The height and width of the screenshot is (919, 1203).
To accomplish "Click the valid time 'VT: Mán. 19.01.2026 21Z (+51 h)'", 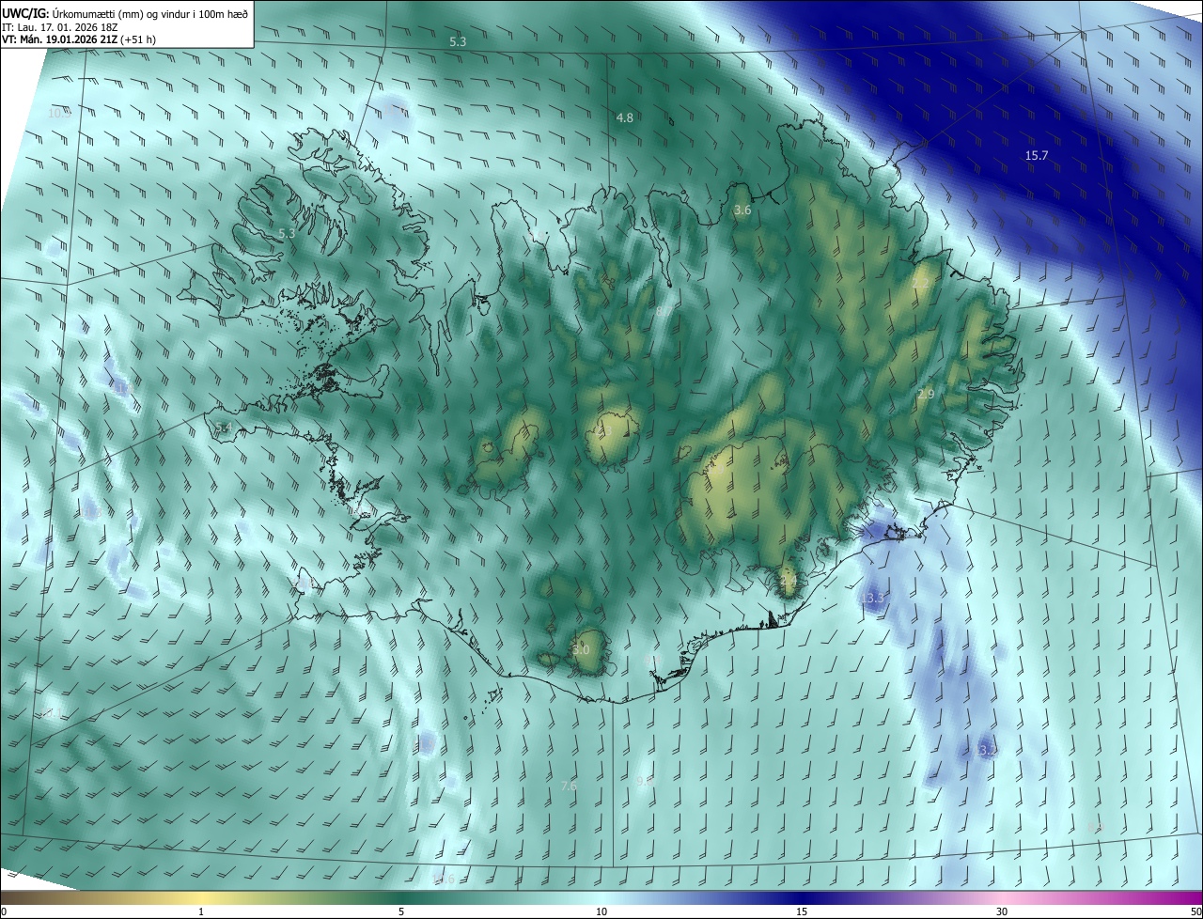I will (79, 39).
